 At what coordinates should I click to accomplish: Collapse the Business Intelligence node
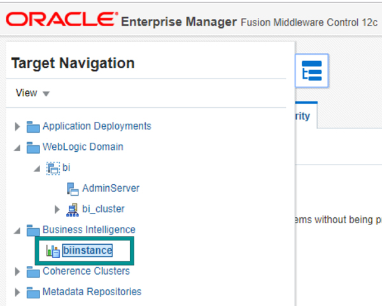point(17,231)
